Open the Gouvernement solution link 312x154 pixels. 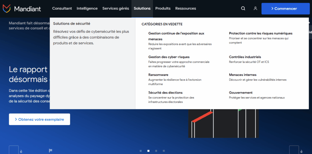(241, 93)
